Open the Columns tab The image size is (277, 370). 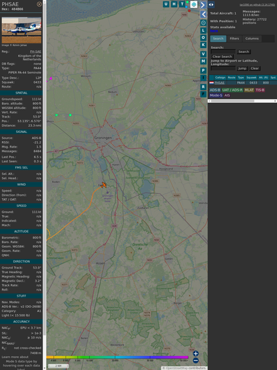click(x=252, y=39)
